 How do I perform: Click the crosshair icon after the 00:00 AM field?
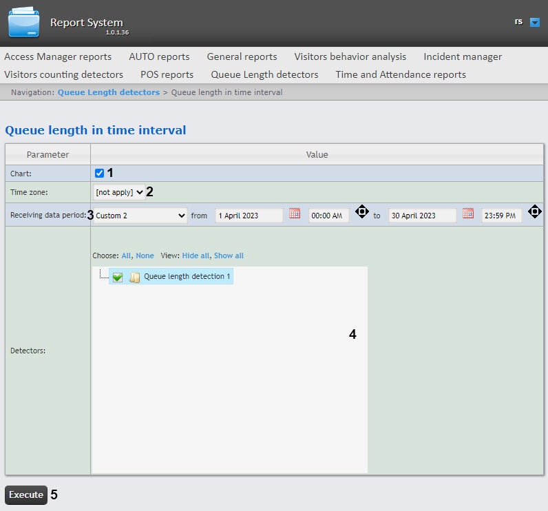click(x=361, y=212)
